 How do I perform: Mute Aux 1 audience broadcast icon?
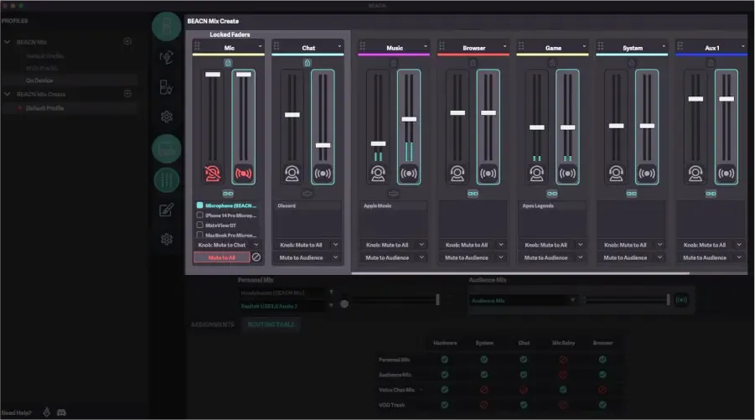pos(727,174)
